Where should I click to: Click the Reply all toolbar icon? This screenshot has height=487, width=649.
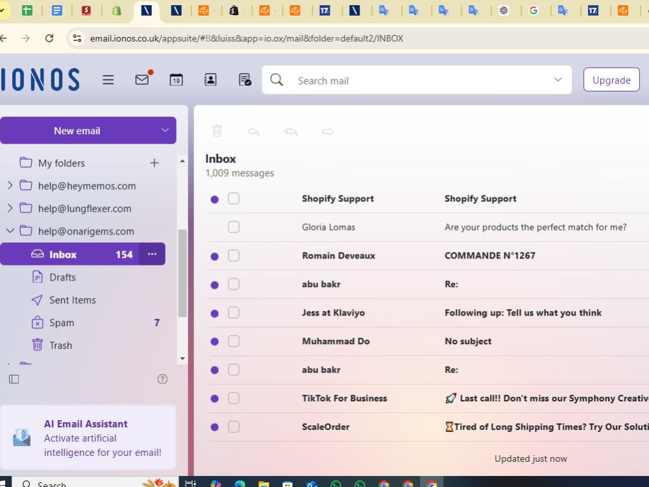291,132
